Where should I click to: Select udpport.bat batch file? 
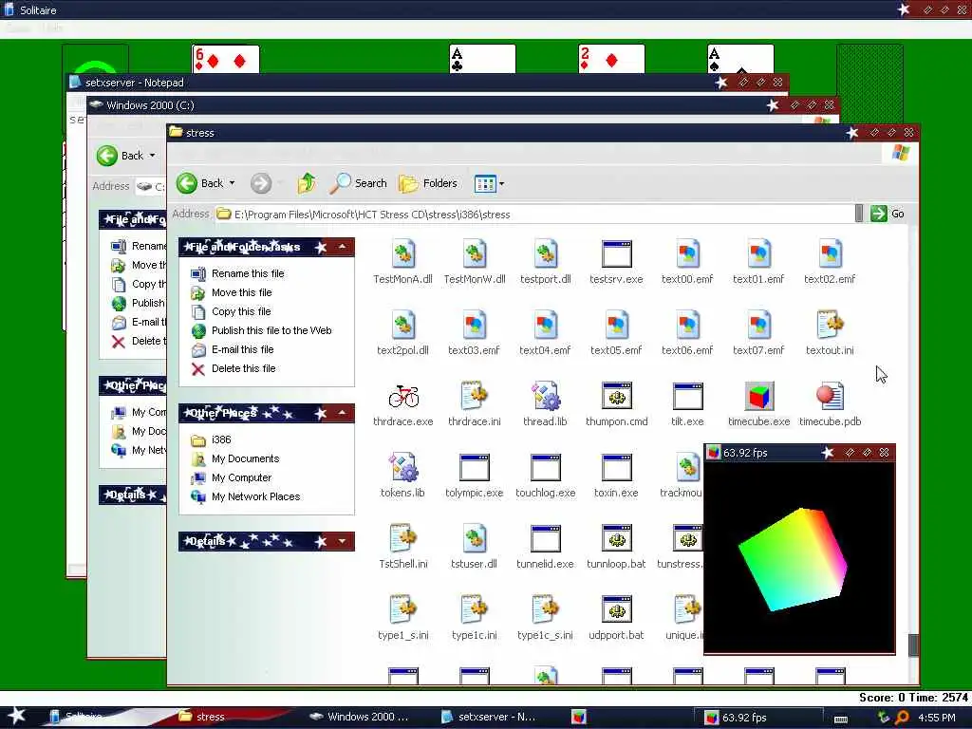(617, 610)
